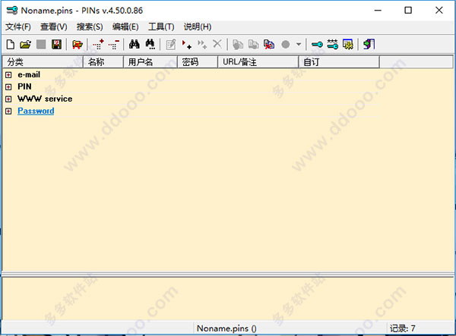Sort by the 分类 column header

click(43, 62)
